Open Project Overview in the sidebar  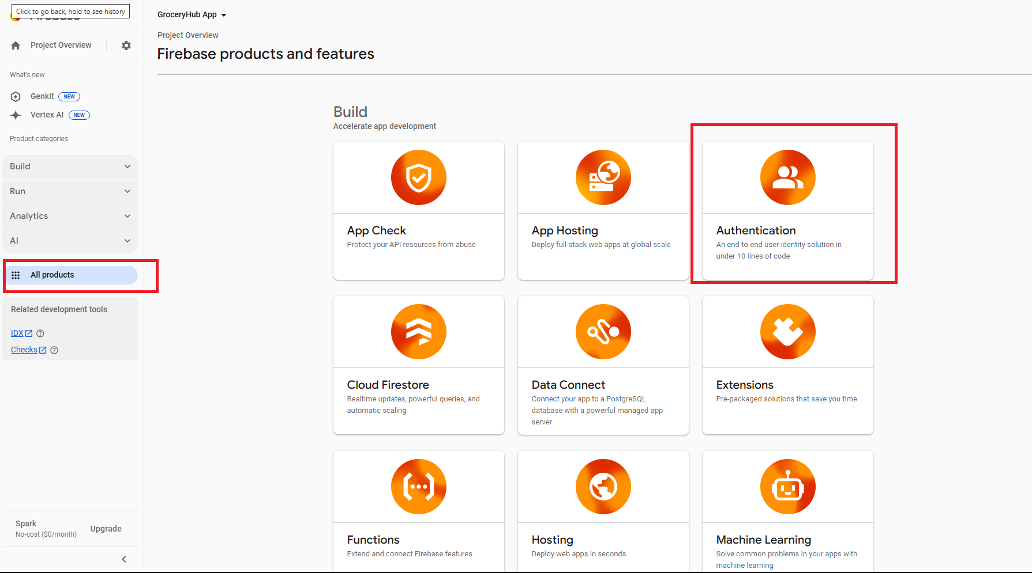point(61,45)
